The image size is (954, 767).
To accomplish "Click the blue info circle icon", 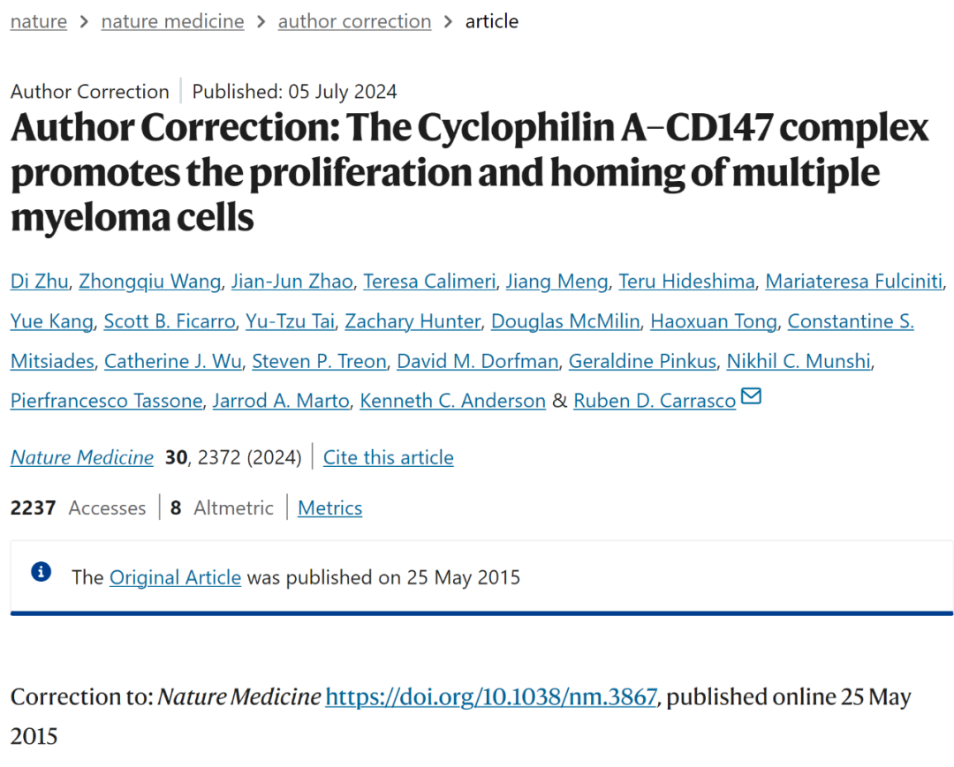I will pyautogui.click(x=41, y=572).
